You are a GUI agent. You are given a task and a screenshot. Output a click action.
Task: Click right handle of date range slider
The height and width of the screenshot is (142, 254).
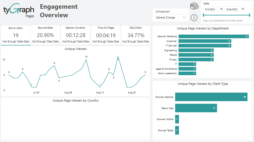[x=249, y=15]
